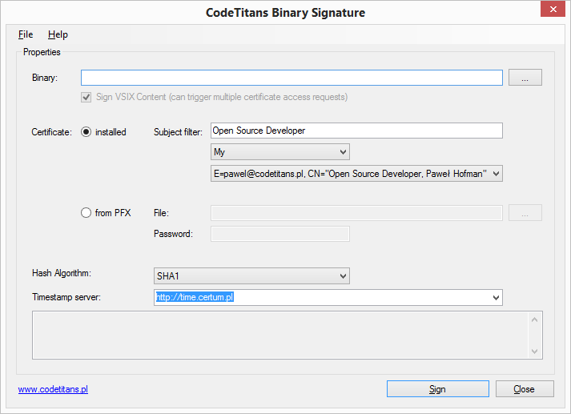Select the from PFX radio button
The width and height of the screenshot is (571, 414).
86,213
